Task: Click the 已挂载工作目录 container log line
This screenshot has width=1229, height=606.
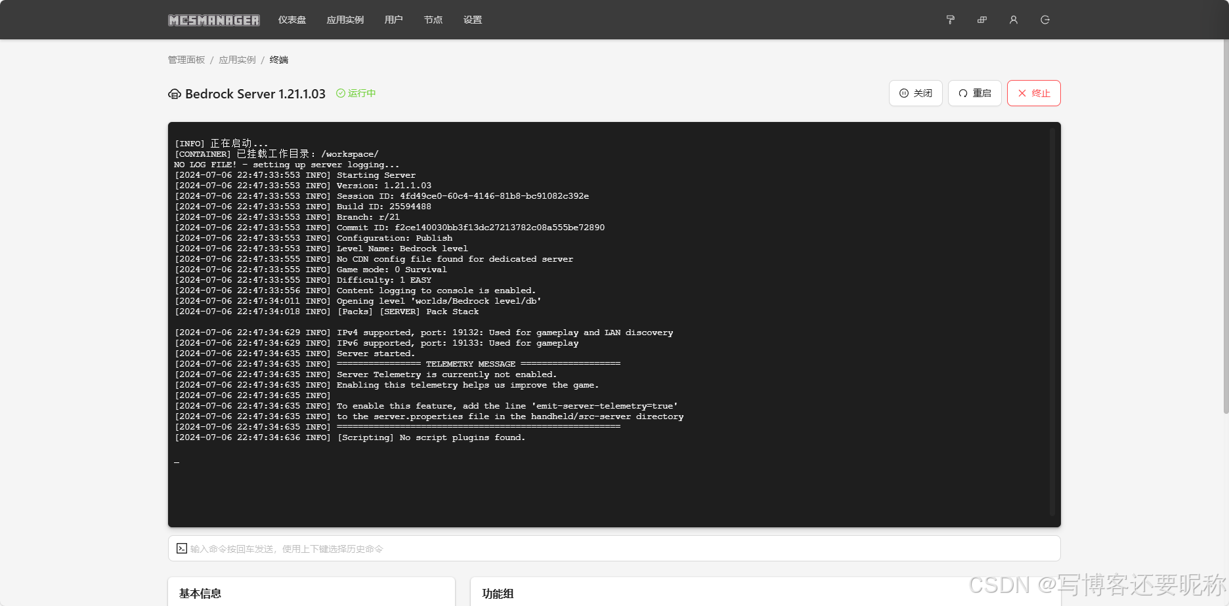Action: coord(276,154)
